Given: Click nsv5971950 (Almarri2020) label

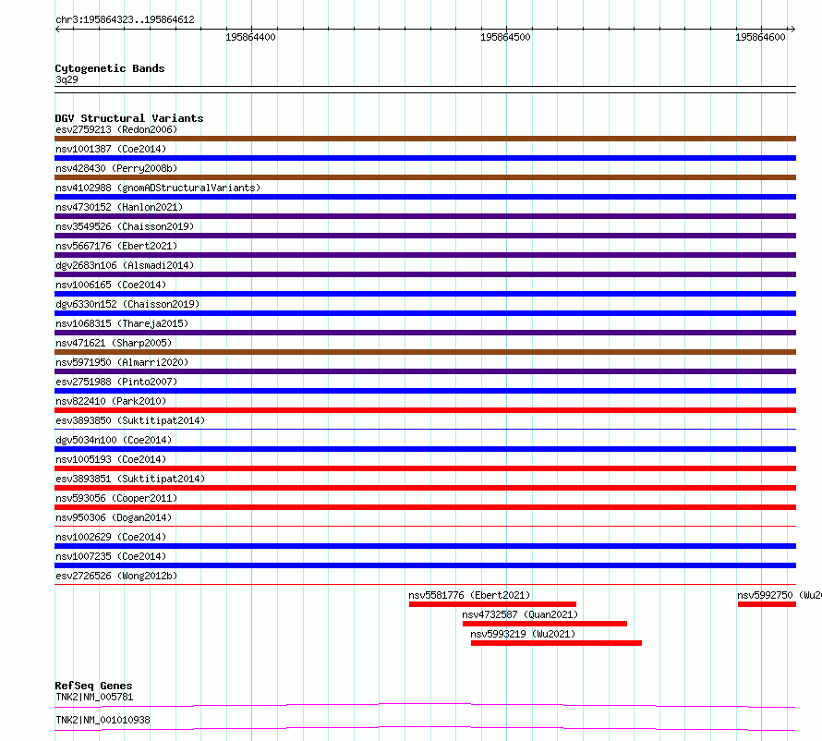Looking at the screenshot, I should click(x=122, y=362).
